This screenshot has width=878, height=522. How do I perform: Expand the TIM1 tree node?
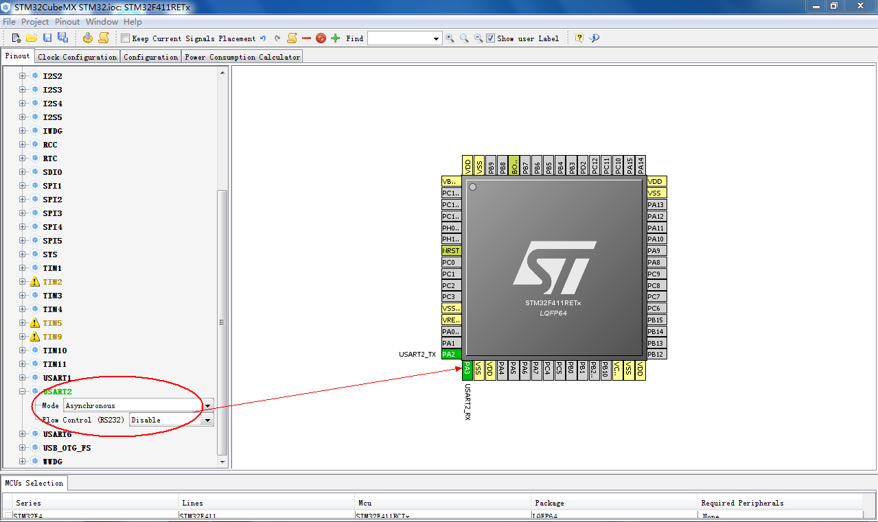(23, 268)
